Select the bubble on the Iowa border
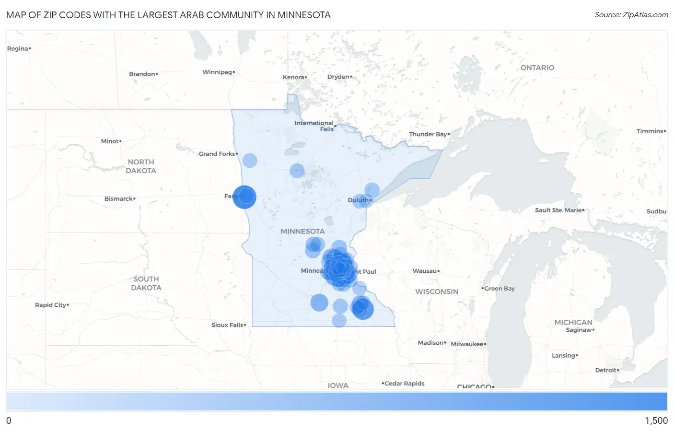Screen dimensions: 674x431 pyautogui.click(x=339, y=320)
